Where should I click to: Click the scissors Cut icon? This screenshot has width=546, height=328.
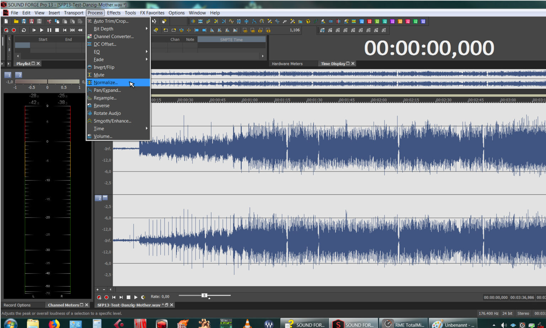49,21
